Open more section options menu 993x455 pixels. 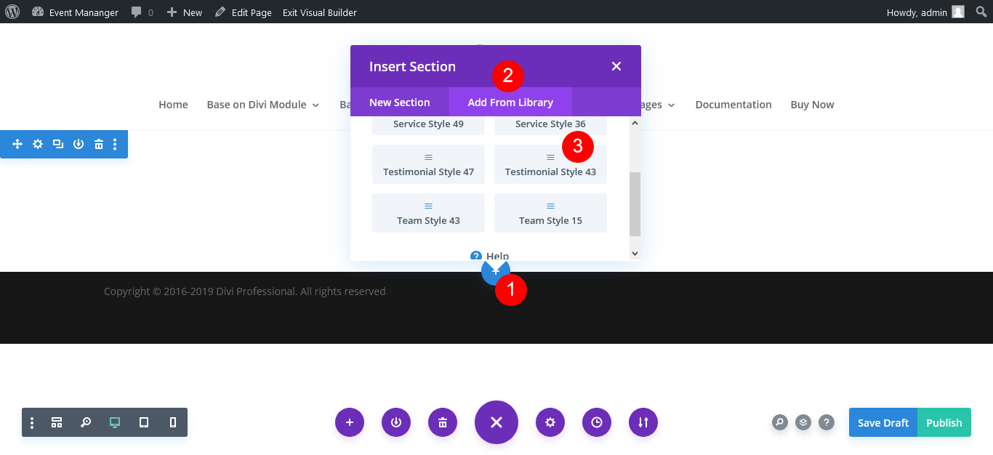point(115,145)
